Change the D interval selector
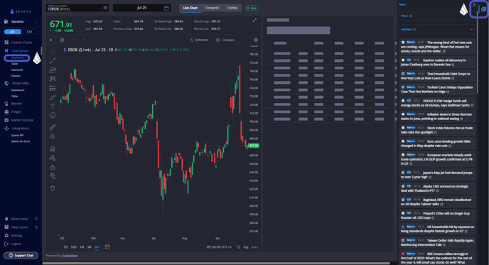The image size is (489, 265). coord(51,40)
